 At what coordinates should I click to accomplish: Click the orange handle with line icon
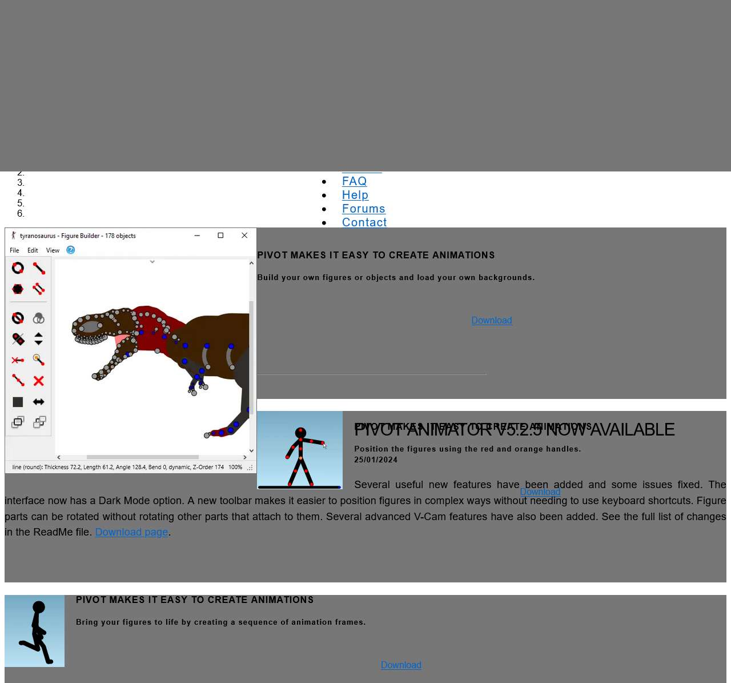coord(39,360)
